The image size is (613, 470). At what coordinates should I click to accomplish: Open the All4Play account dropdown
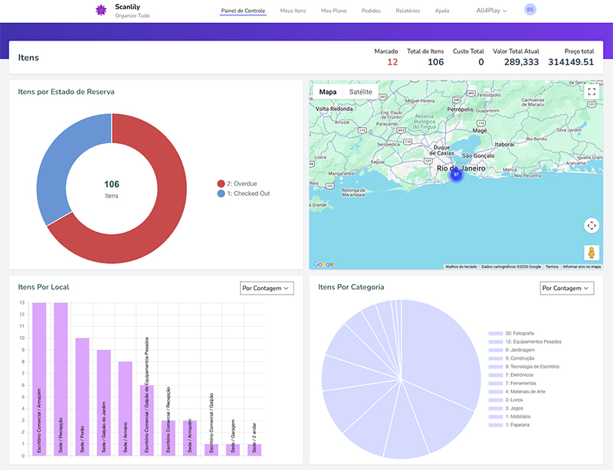(491, 11)
